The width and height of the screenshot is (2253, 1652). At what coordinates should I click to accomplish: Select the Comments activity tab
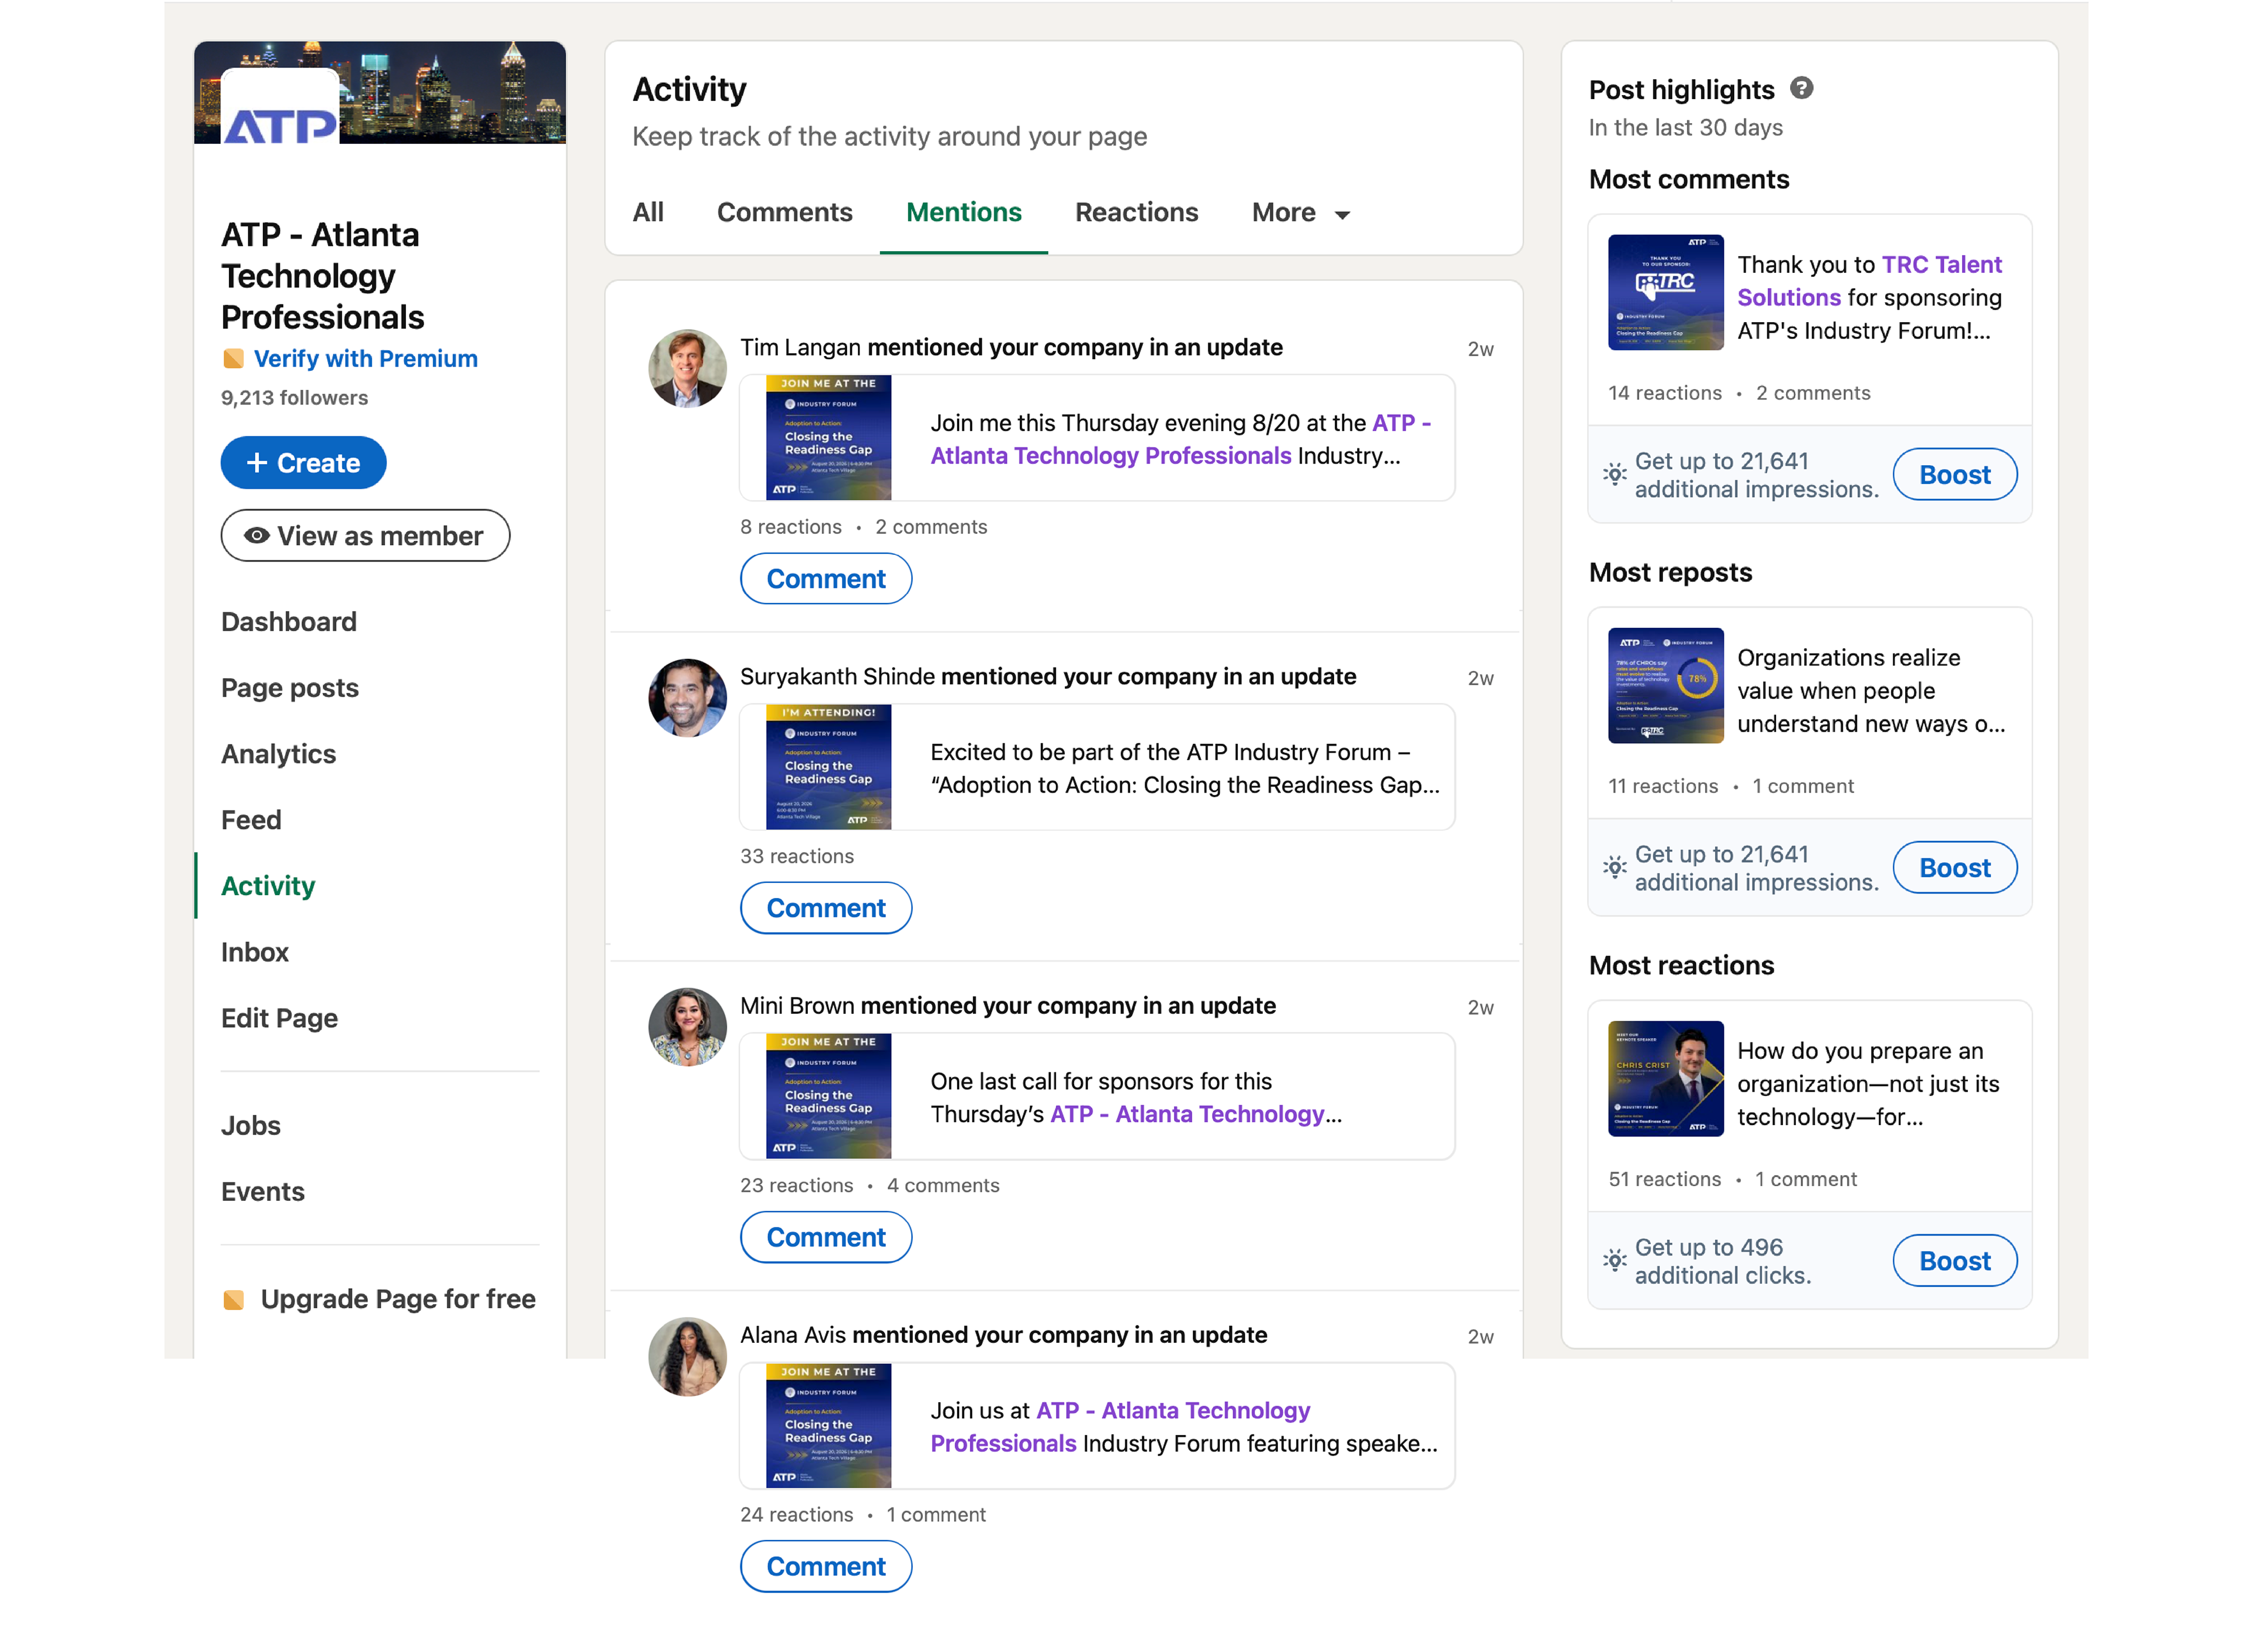tap(784, 212)
